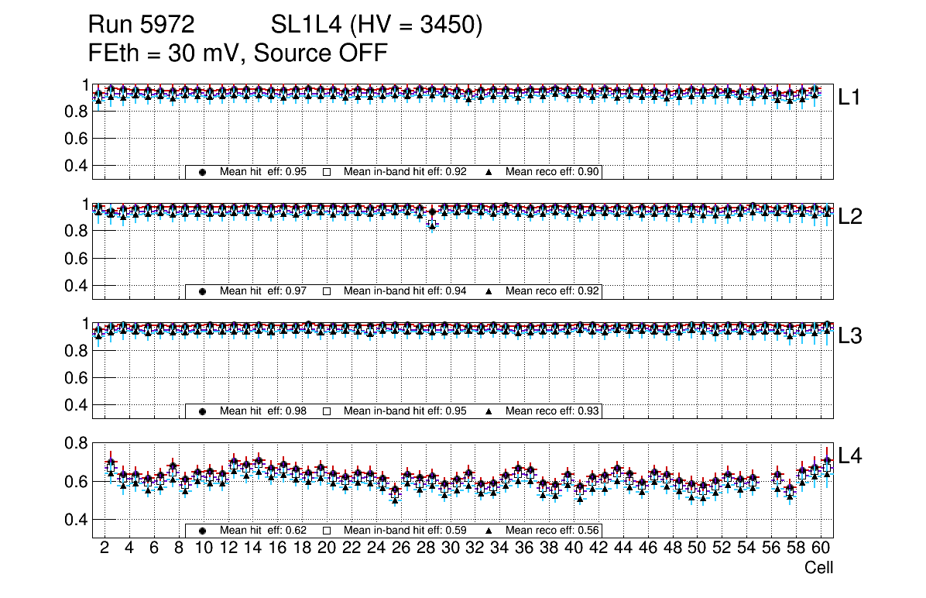Click the filled circle legend marker in L2 panel
This screenshot has width=926, height=598.
pos(203,292)
